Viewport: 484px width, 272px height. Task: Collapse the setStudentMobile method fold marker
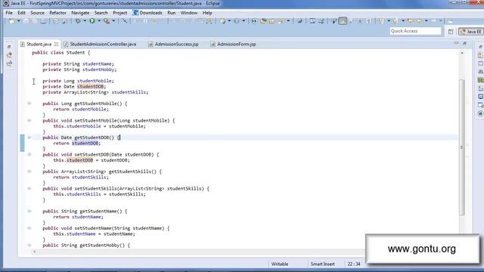tap(29, 120)
